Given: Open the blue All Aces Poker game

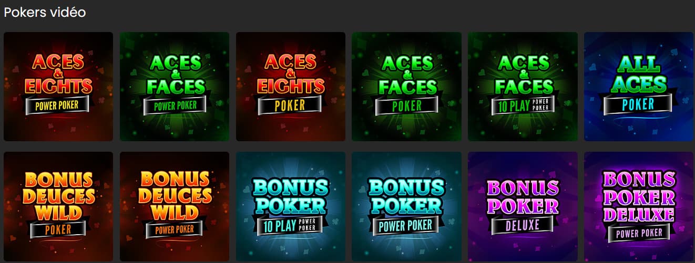Looking at the screenshot, I should coord(639,87).
